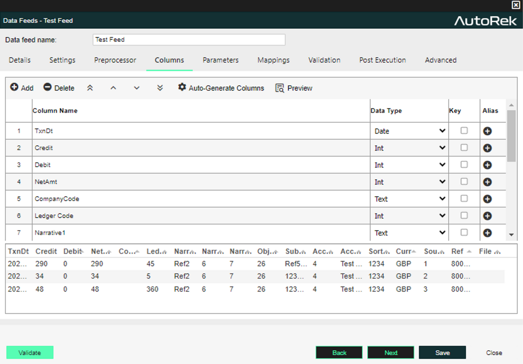The width and height of the screenshot is (523, 364).
Task: Expand the Data Type dropdown for TxnDt
Action: tap(410, 131)
